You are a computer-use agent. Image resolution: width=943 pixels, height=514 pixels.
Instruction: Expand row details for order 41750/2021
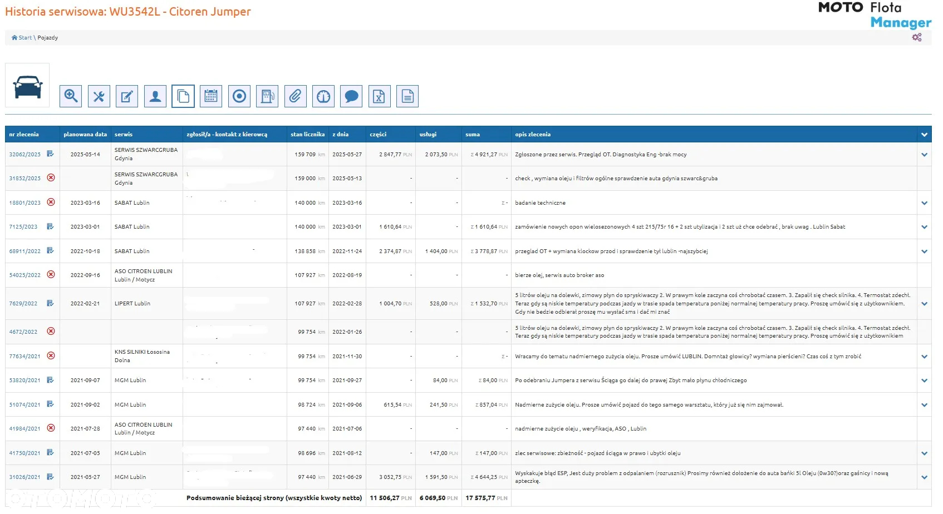click(924, 453)
